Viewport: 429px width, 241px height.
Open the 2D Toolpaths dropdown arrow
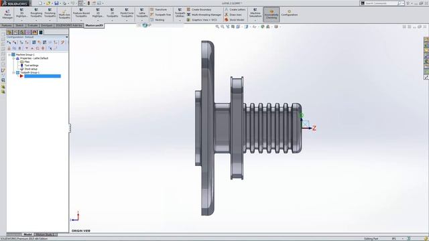(112, 21)
